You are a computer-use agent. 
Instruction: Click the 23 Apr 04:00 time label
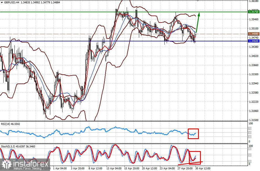pyautogui.click(x=167, y=169)
